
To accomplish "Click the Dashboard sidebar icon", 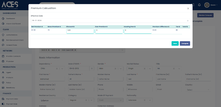I will pyautogui.click(x=3, y=19).
